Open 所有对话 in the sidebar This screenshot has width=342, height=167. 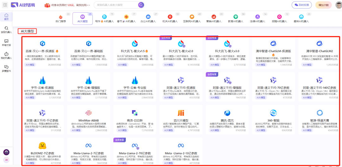(6, 43)
